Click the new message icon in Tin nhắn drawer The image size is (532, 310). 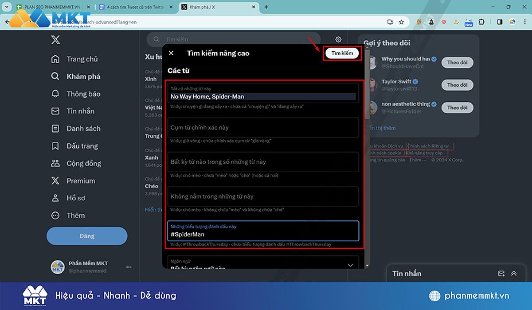pyautogui.click(x=501, y=273)
